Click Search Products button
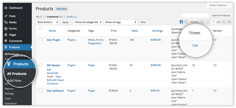Image resolution: width=236 pixels, height=108 pixels. pyautogui.click(x=221, y=15)
